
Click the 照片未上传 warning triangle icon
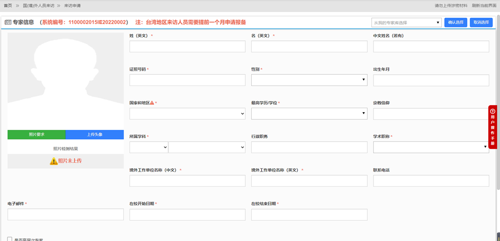pos(54,161)
